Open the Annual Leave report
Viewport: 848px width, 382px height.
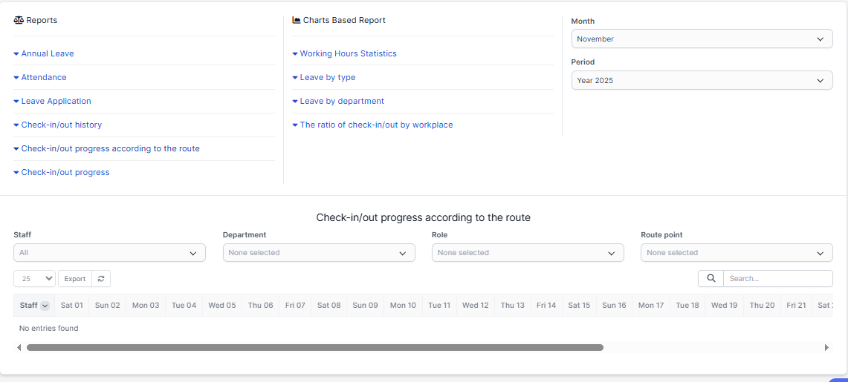48,53
